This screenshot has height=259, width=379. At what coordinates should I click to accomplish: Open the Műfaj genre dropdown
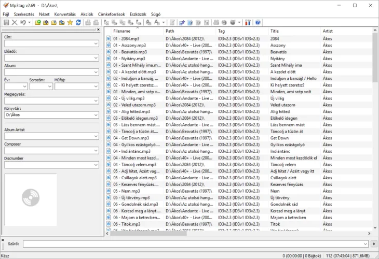(96, 87)
